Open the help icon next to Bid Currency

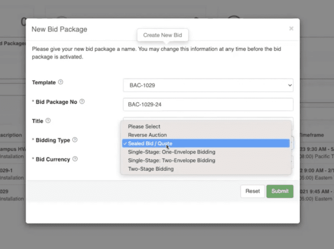[x=75, y=159]
